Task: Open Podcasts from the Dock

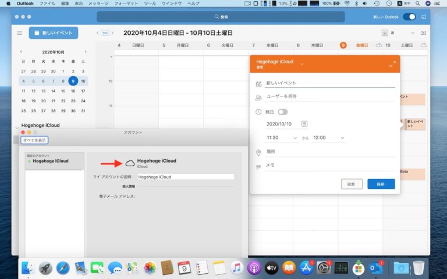Action: pyautogui.click(x=254, y=268)
